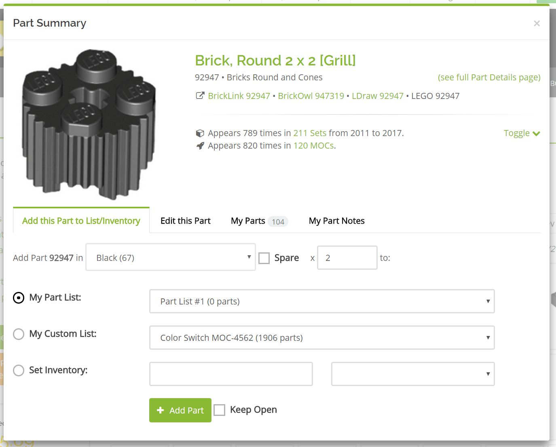Switch to Add this Part to List/Inventory tab

81,221
